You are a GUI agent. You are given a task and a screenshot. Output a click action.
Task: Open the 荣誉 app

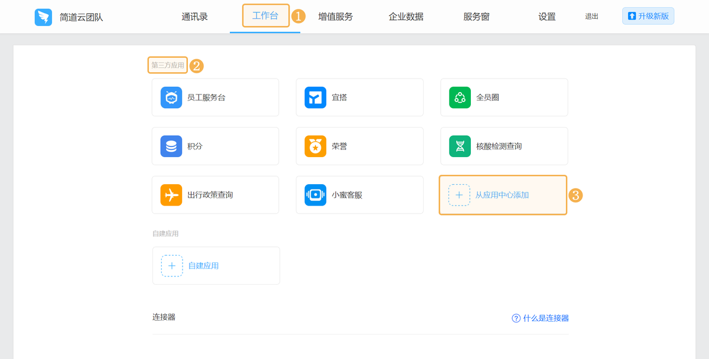(315, 146)
